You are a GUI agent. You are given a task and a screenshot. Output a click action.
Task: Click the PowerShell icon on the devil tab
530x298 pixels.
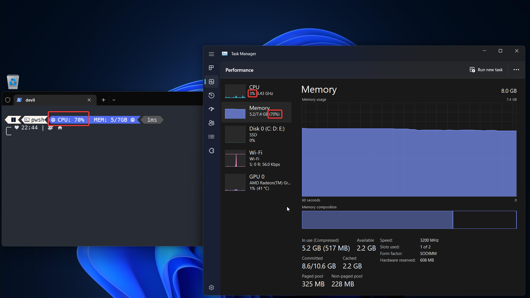click(19, 100)
